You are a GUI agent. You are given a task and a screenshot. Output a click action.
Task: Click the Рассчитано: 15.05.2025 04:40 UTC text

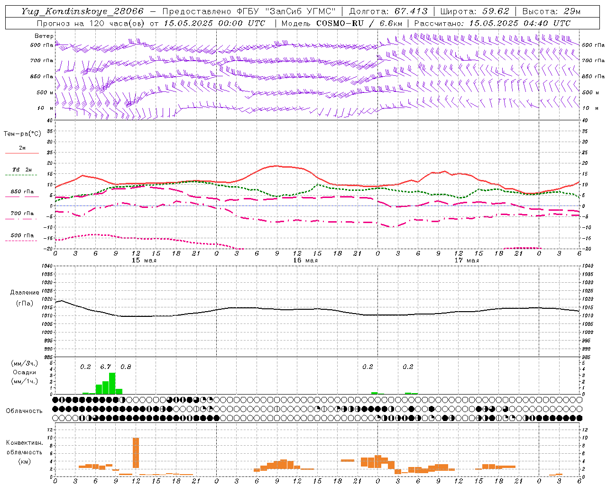[x=492, y=23]
